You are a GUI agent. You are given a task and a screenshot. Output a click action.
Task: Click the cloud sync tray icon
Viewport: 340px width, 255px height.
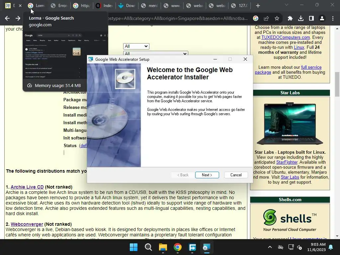pos(280,247)
